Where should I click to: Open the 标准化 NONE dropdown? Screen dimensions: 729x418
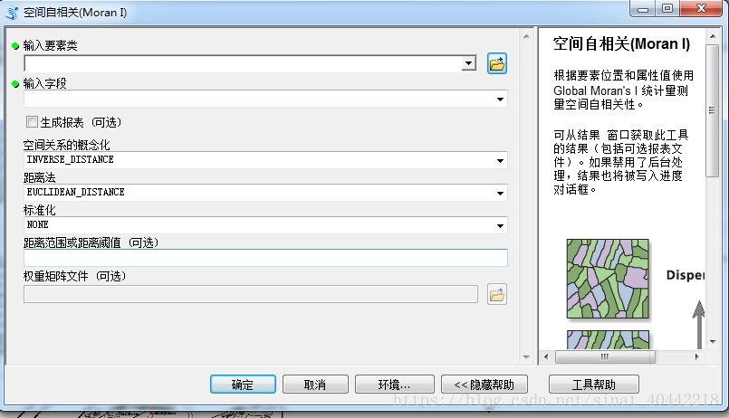click(x=500, y=225)
